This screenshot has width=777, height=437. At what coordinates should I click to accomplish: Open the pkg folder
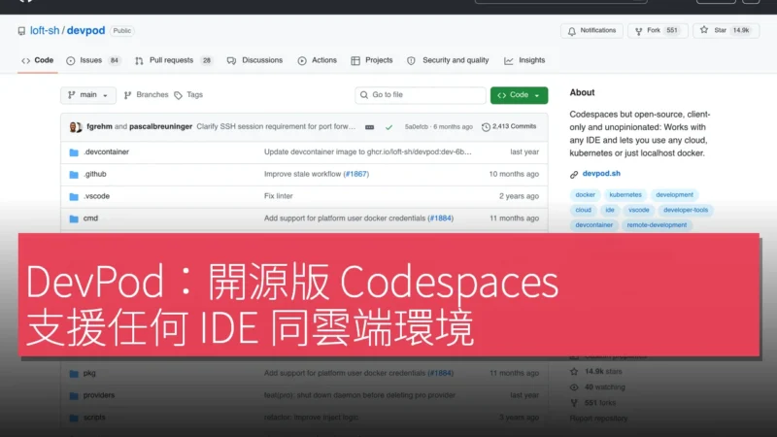(89, 373)
